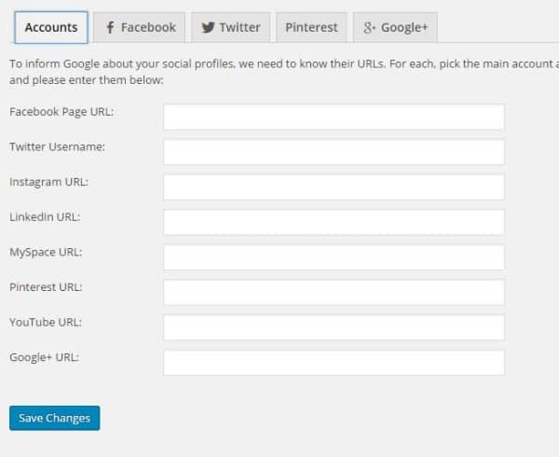559x457 pixels.
Task: Click the 'To inform Google' description text
Action: tap(284, 72)
